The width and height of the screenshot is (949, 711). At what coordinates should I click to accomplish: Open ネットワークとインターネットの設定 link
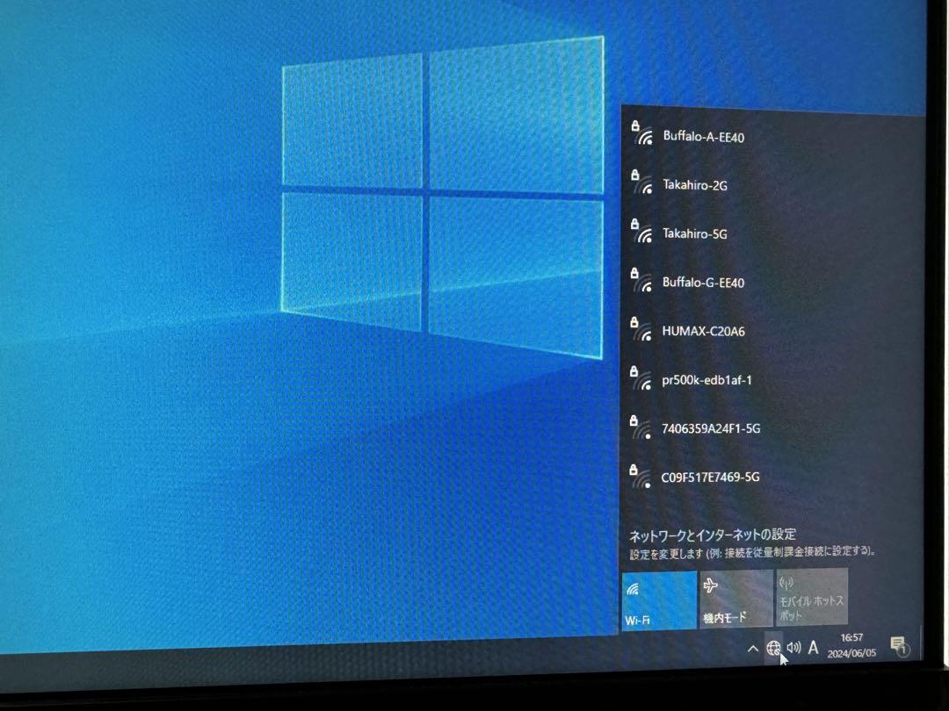coord(713,535)
